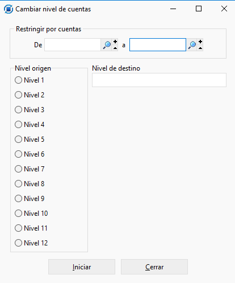The image size is (235, 283).
Task: Open the Nivel de destino list box
Action: click(x=159, y=80)
